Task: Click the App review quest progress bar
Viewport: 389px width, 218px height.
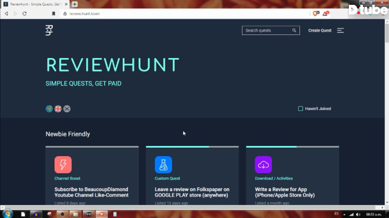Action: 292,147
